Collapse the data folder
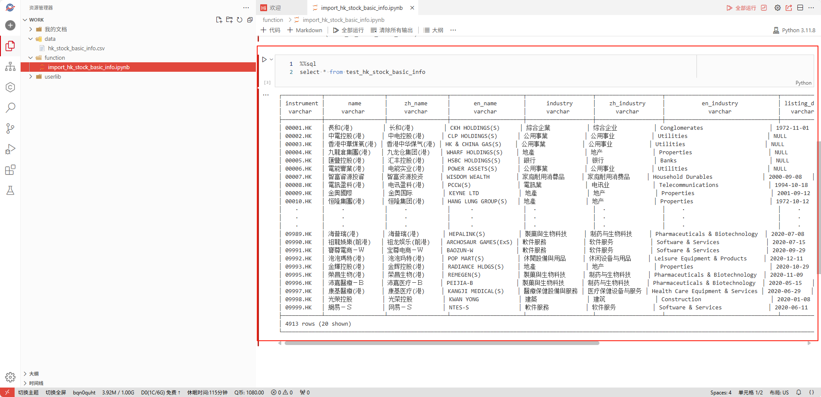 coord(30,39)
